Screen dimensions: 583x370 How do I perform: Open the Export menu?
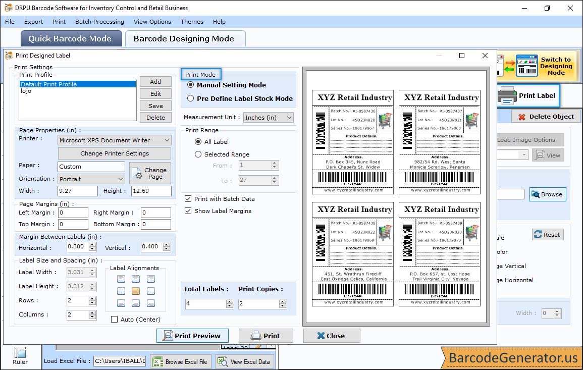click(x=33, y=22)
